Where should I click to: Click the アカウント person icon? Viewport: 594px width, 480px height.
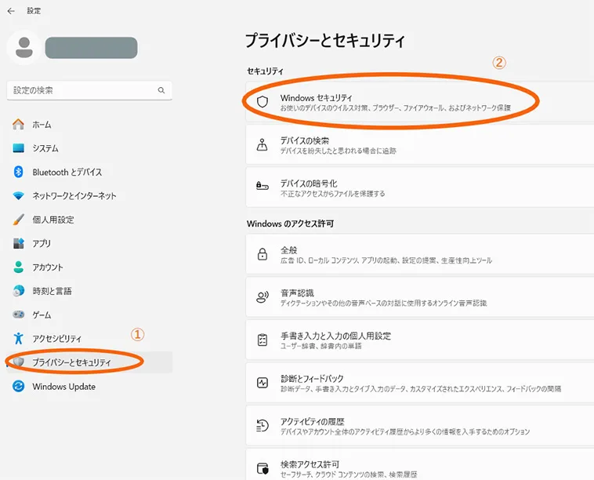click(x=18, y=267)
